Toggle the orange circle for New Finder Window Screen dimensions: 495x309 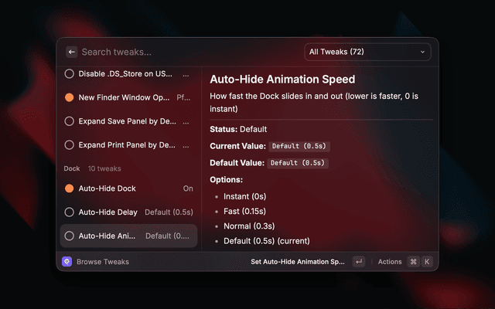(x=69, y=98)
